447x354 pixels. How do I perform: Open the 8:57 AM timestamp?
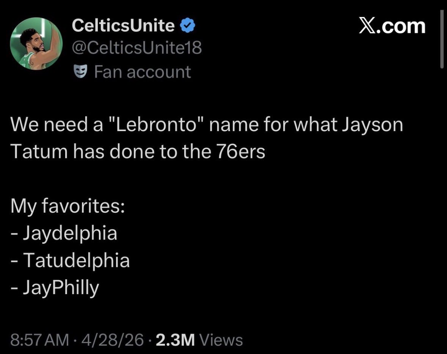pyautogui.click(x=40, y=340)
